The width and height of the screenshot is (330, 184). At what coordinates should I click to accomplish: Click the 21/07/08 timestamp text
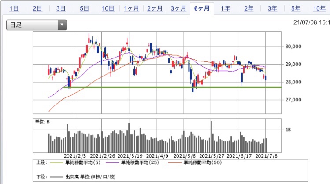pos(311,22)
